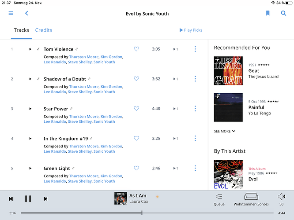Click the pin icon beside Green Light
The image size is (294, 220).
(x=73, y=168)
